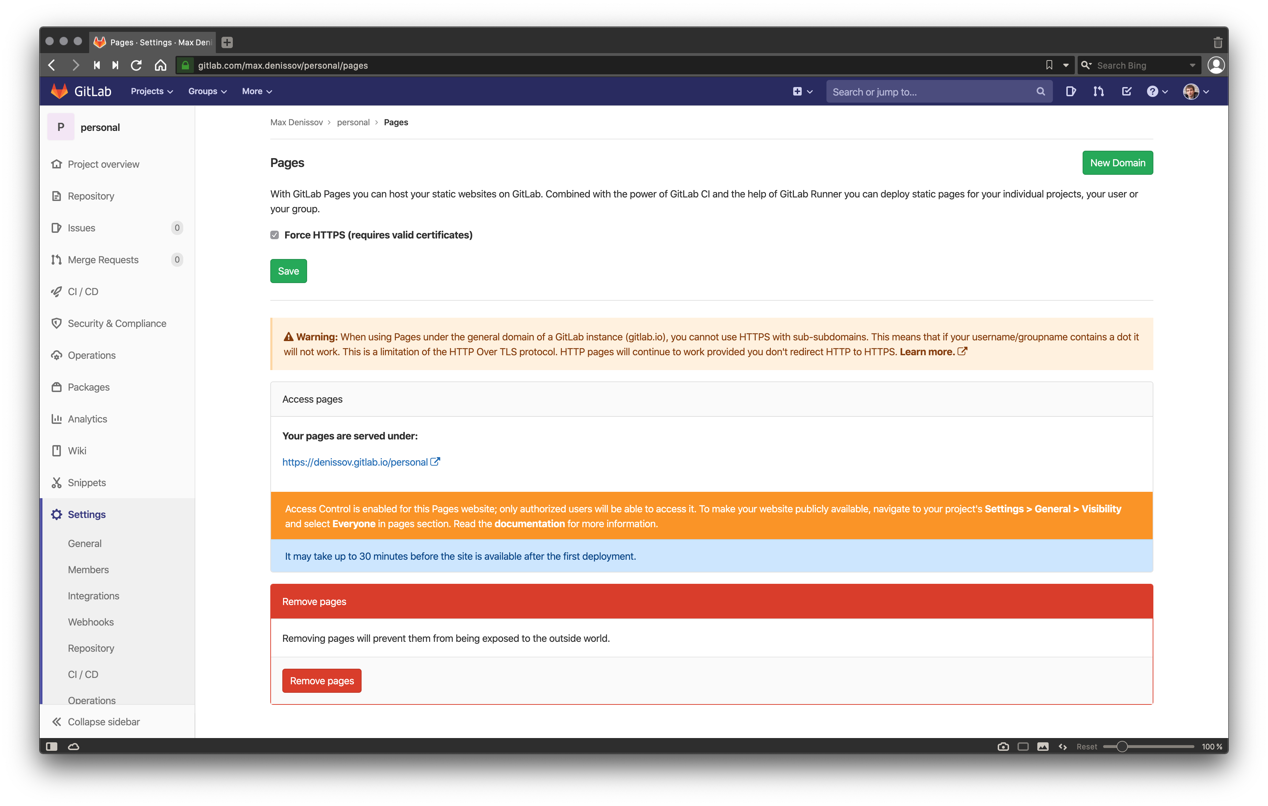1268x806 pixels.
Task: Expand the More dropdown in navbar
Action: tap(257, 91)
